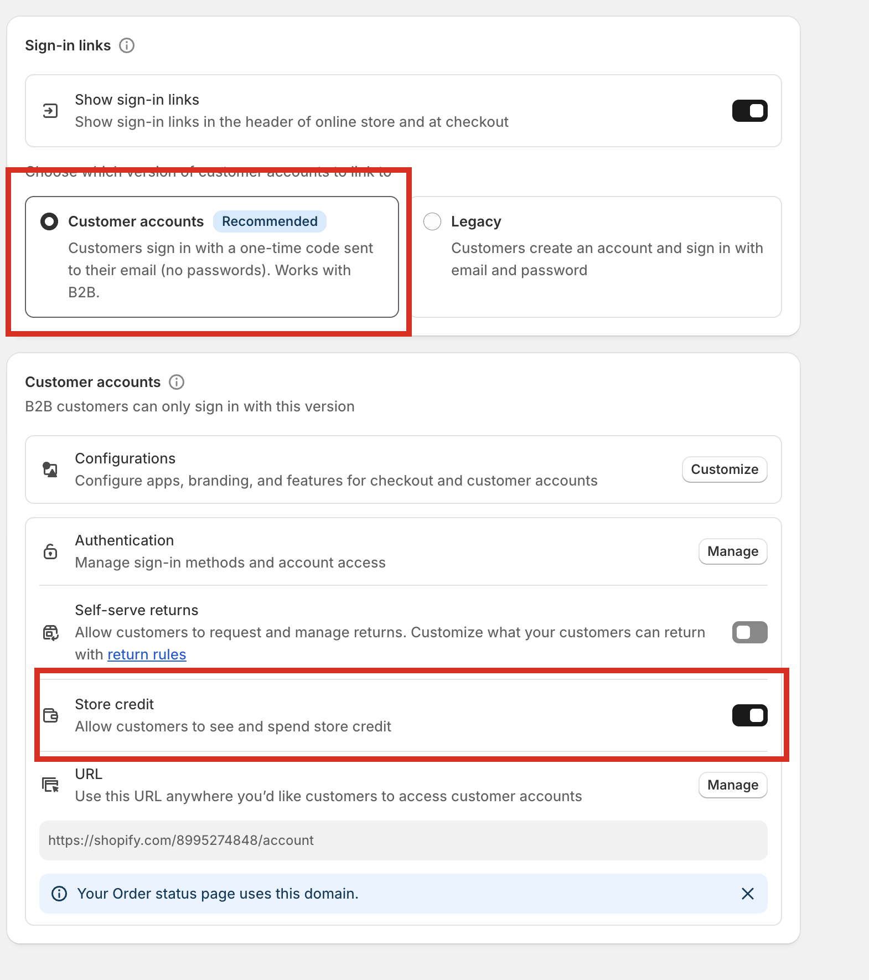Disable the Store credit toggle
The width and height of the screenshot is (869, 980).
tap(749, 715)
